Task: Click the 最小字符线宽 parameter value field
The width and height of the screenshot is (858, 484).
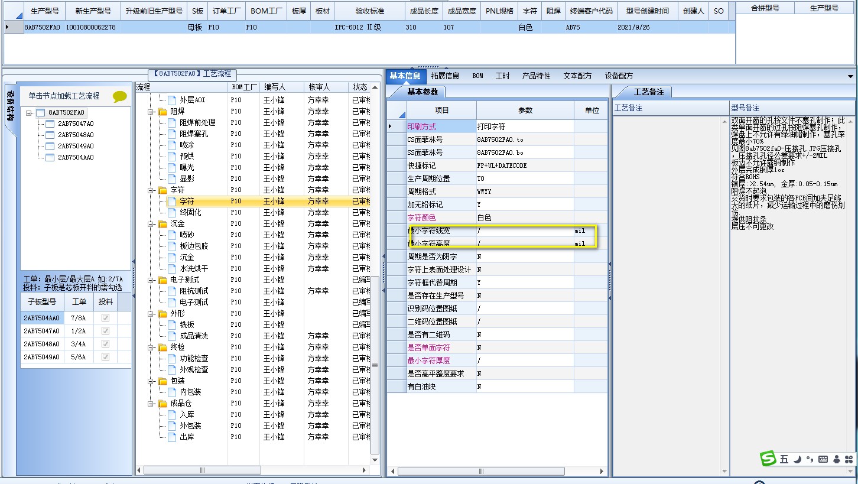Action: click(x=525, y=230)
